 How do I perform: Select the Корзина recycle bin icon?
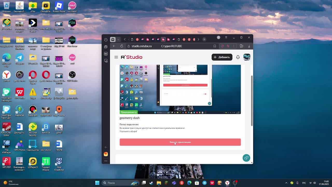click(x=6, y=7)
